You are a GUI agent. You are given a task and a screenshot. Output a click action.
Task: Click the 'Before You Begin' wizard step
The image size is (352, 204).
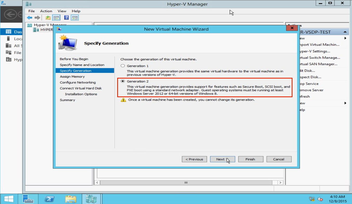click(x=74, y=59)
